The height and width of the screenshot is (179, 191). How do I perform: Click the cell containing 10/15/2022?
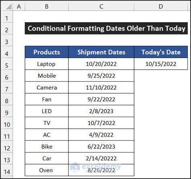[161, 64]
